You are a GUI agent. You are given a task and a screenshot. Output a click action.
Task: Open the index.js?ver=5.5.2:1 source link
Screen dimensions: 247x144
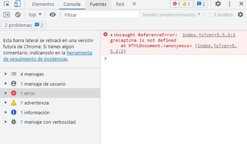pyautogui.click(x=209, y=35)
